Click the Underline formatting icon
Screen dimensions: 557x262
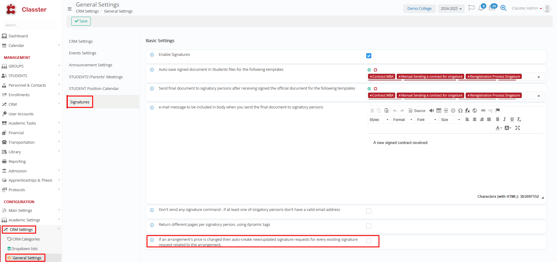click(x=512, y=119)
